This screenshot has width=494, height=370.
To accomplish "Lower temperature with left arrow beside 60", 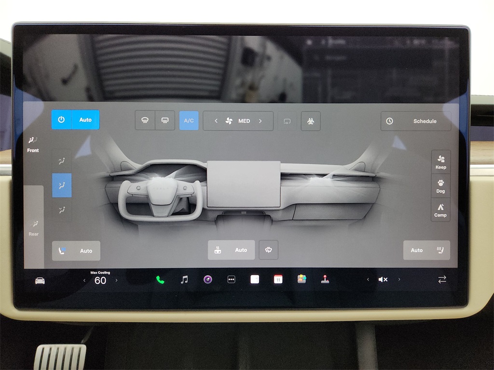I will coord(84,280).
